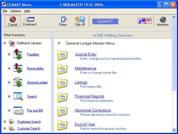Open the Payables link
The width and height of the screenshot is (178, 134).
[x=33, y=54]
